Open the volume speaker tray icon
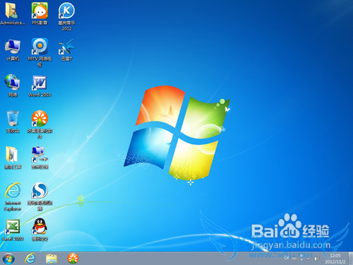Image resolution: width=353 pixels, height=265 pixels. 316,259
